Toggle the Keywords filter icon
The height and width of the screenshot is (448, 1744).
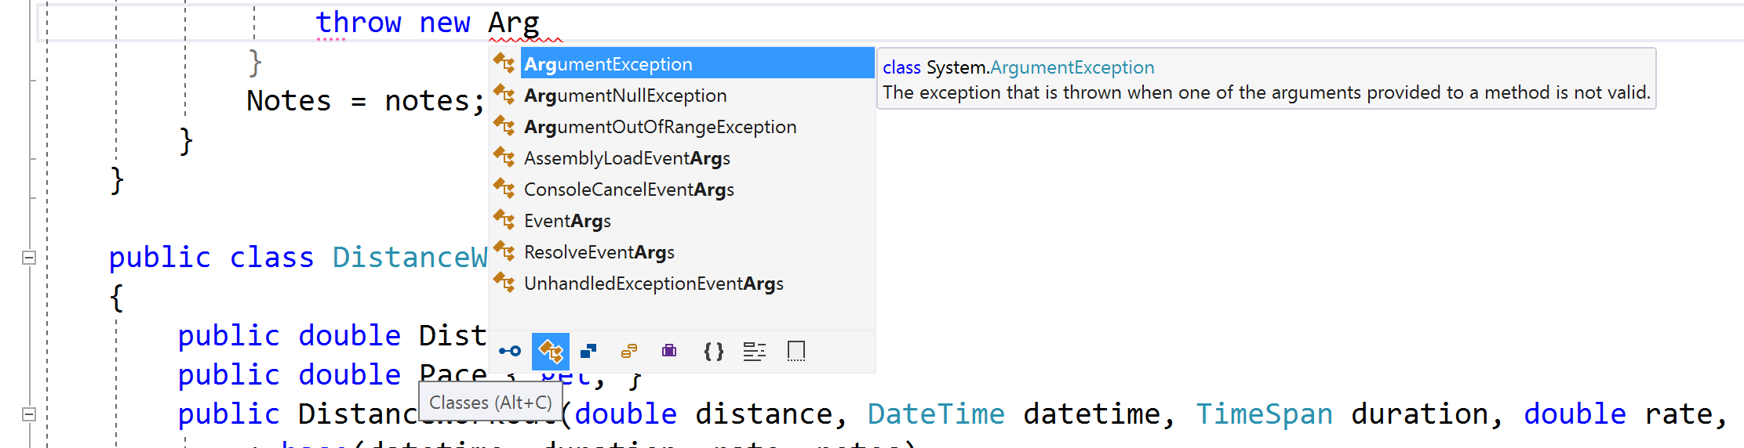tap(754, 352)
